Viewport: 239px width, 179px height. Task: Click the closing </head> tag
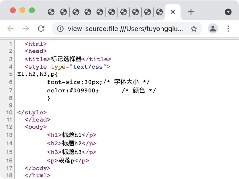click(x=38, y=120)
